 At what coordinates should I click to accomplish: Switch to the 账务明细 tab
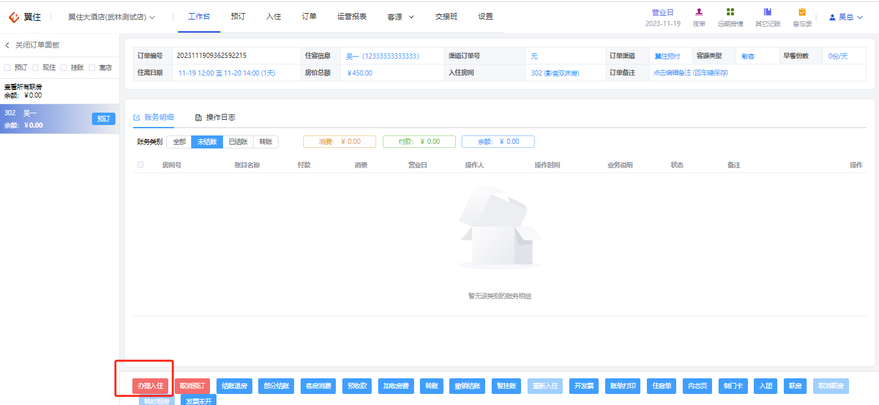(154, 117)
